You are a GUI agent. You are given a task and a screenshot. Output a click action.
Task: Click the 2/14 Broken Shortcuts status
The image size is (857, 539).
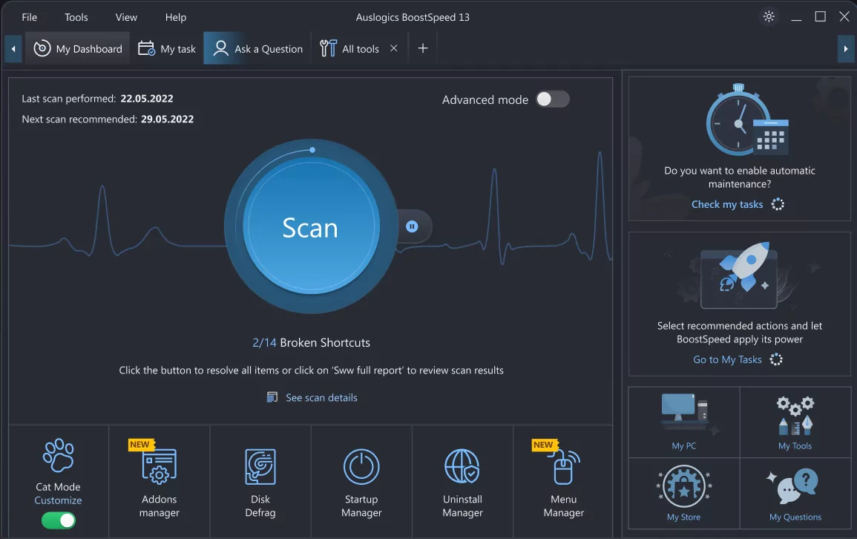point(311,343)
